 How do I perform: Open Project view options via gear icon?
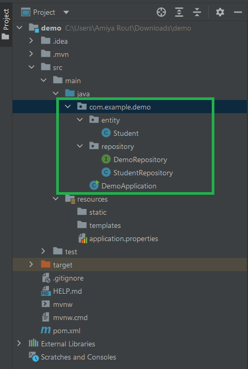point(220,12)
